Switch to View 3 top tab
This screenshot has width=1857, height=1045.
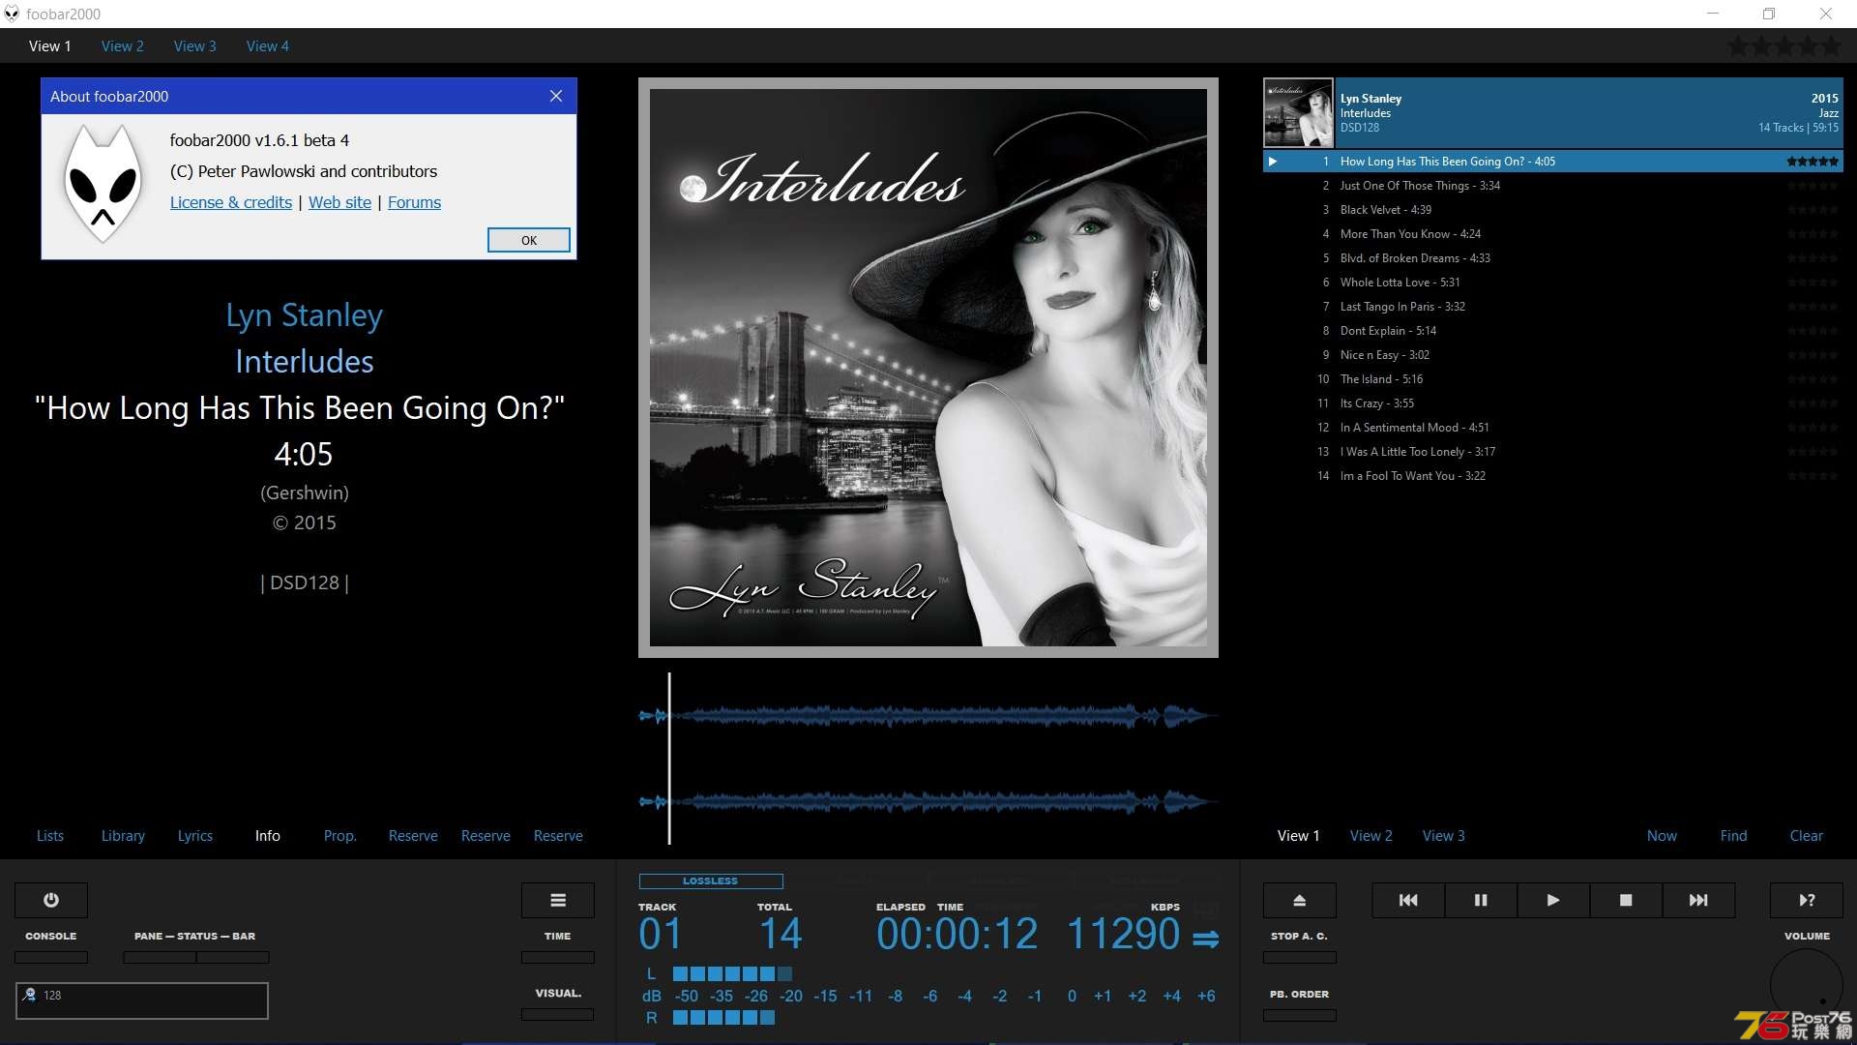click(x=195, y=45)
